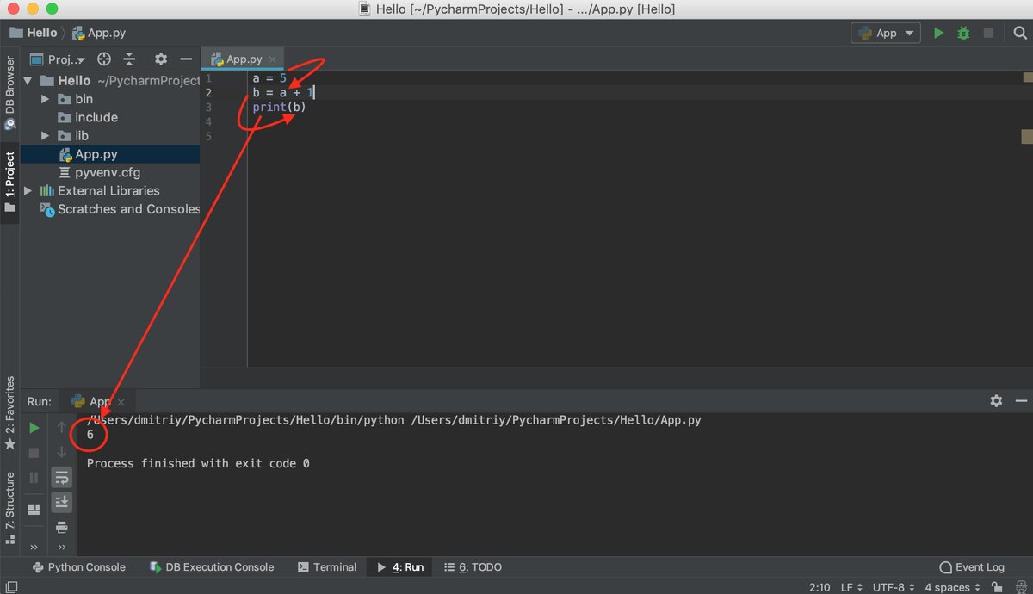Open 4 spaces indent selector
Screen dimensions: 1033x594
(x=952, y=587)
